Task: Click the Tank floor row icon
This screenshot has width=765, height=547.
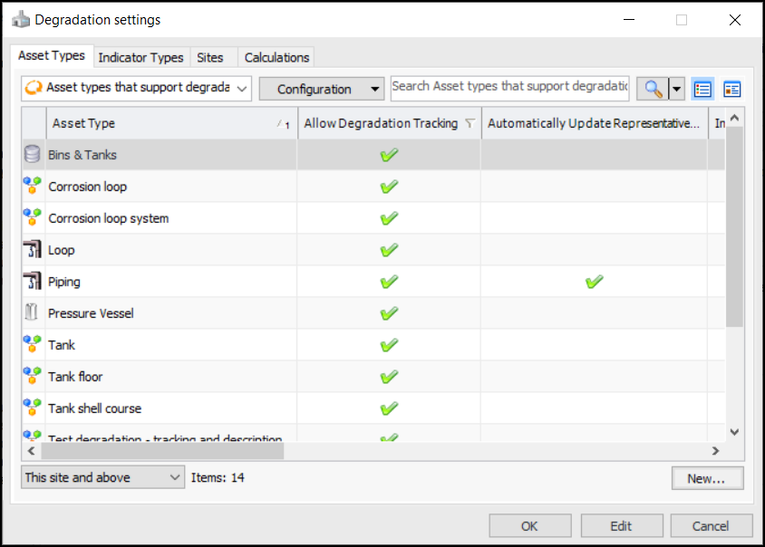Action: click(x=33, y=377)
